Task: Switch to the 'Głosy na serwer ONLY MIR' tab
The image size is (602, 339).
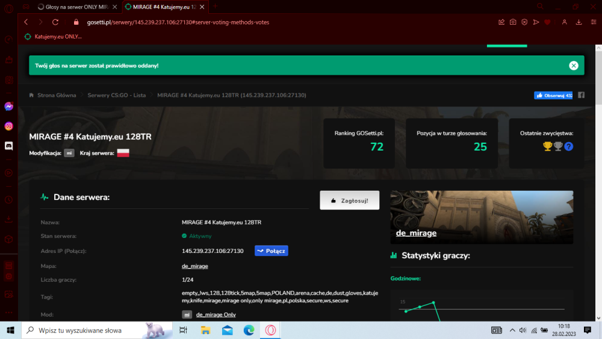Action: [77, 7]
